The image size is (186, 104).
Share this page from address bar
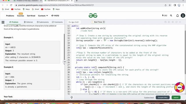point(165,5)
